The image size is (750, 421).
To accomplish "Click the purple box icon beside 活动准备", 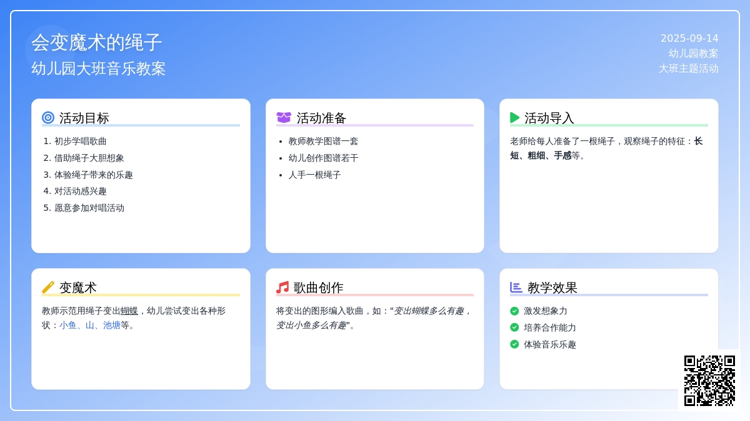I will click(x=284, y=117).
